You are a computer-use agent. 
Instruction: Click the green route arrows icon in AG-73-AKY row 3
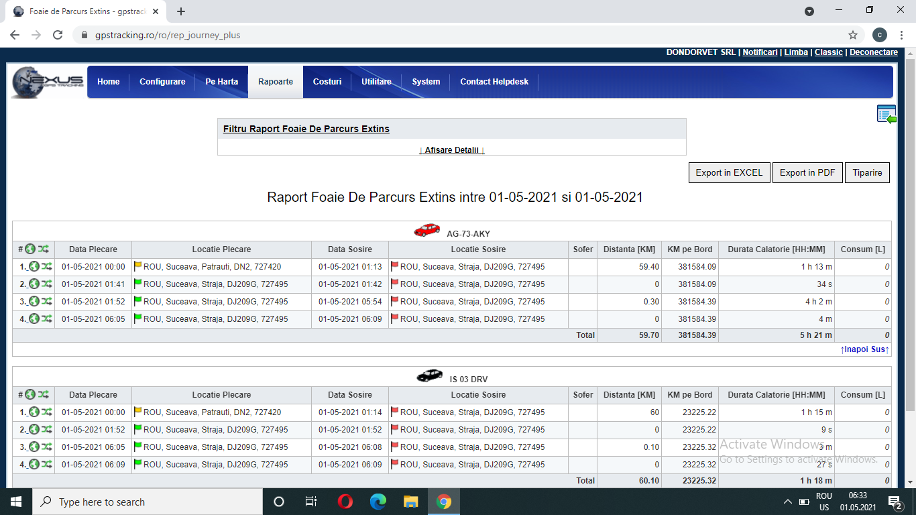46,302
